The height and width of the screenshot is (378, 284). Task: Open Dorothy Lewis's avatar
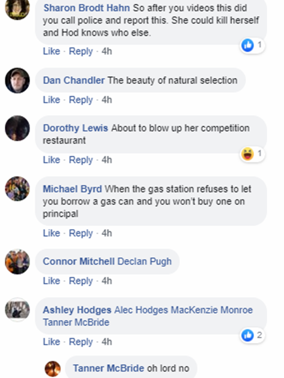(17, 128)
